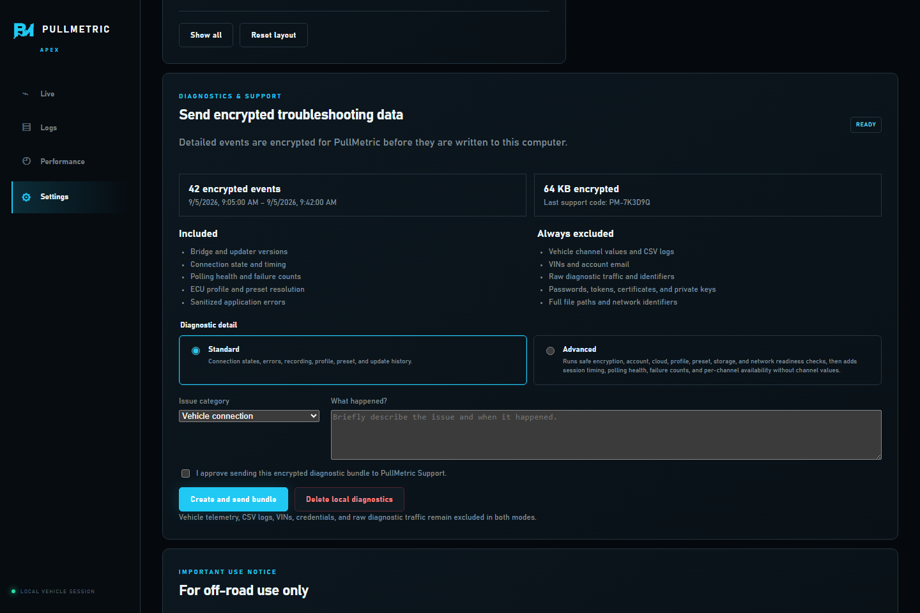Click the Last support code PM-7K3D9Q text

coord(597,202)
